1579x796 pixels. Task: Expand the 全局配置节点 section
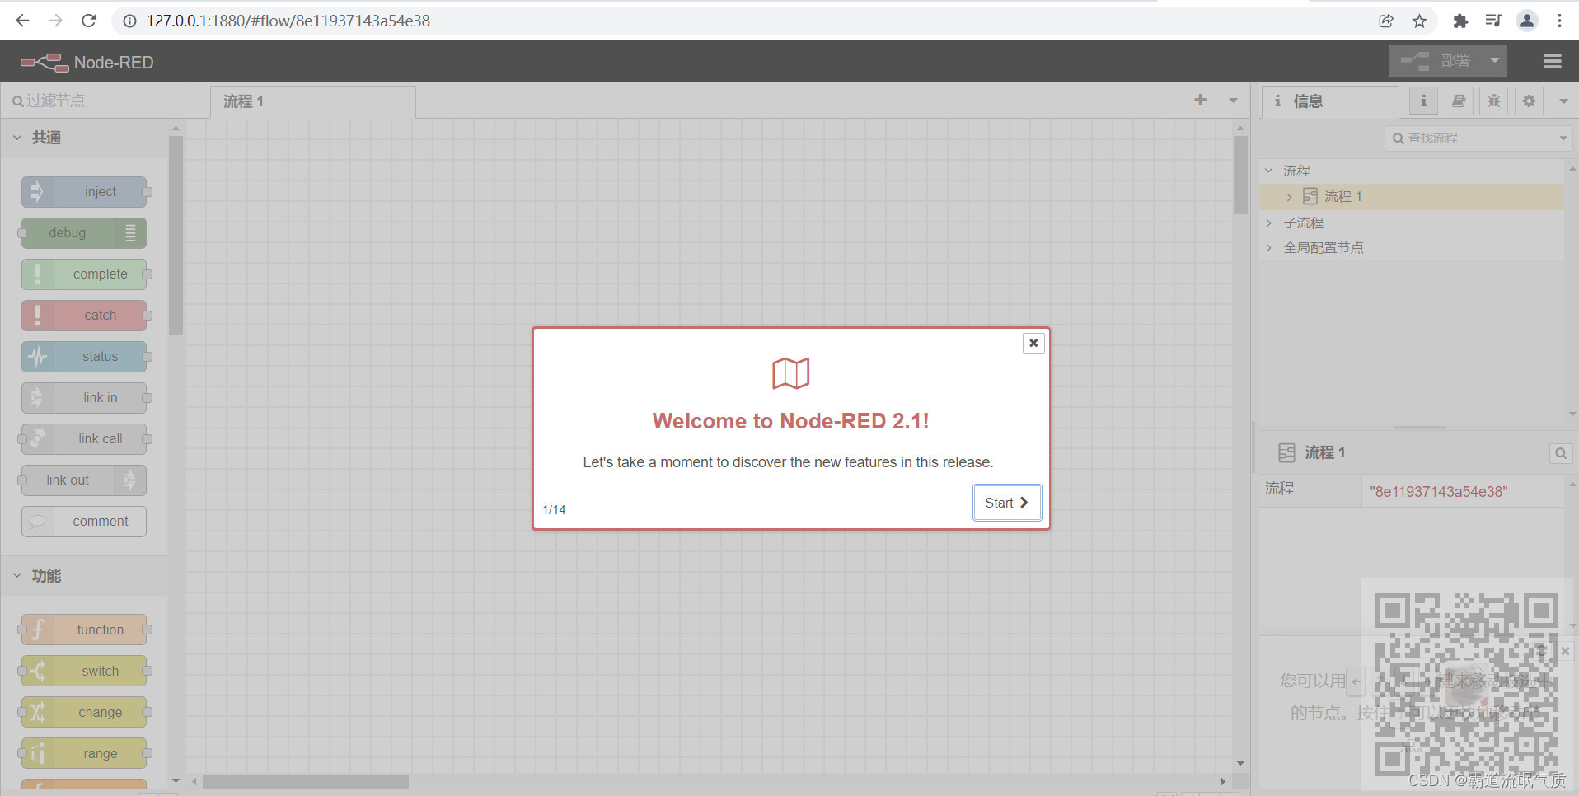pos(1269,248)
